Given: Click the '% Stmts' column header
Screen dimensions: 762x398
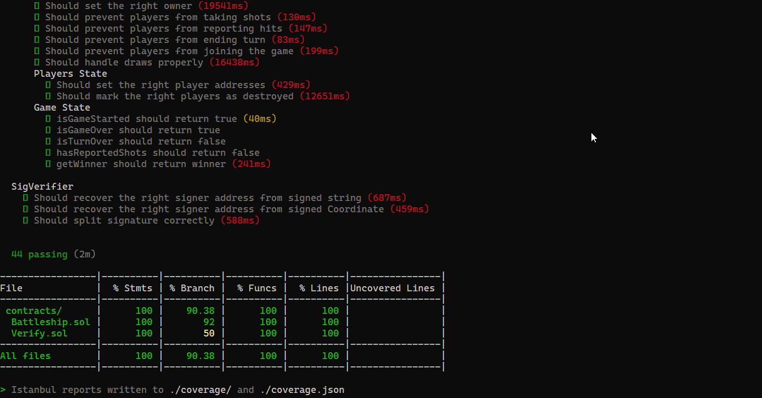Looking at the screenshot, I should [x=133, y=288].
